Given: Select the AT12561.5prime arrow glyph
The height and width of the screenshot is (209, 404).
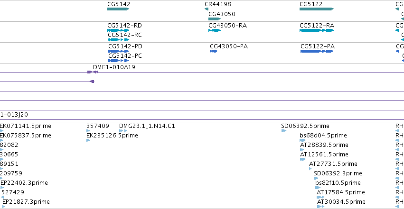Looking at the screenshot, I should point(303,159).
